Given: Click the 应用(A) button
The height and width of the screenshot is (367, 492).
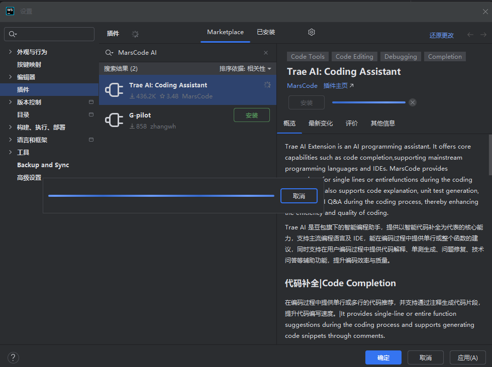Looking at the screenshot, I should 467,357.
